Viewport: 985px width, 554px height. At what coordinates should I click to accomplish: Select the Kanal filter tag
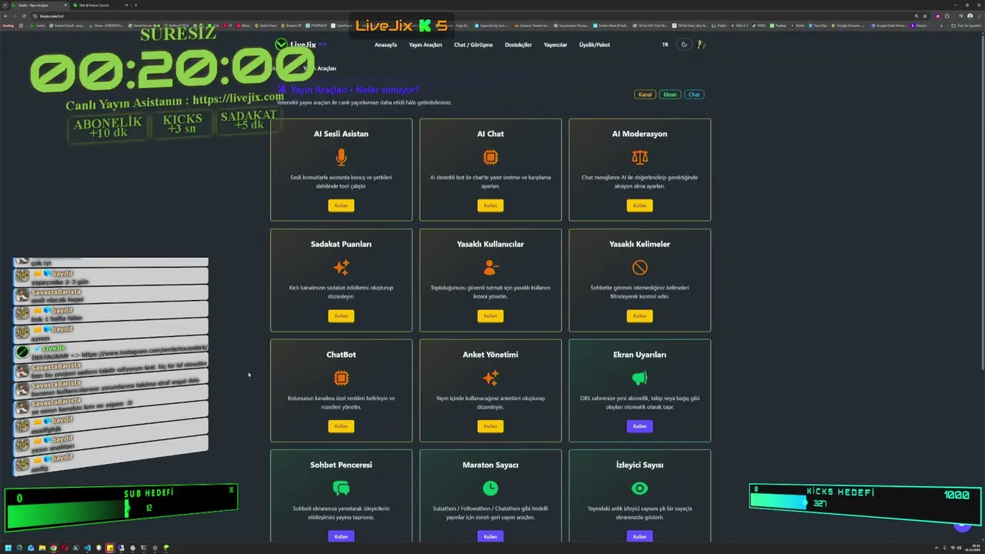tap(645, 95)
